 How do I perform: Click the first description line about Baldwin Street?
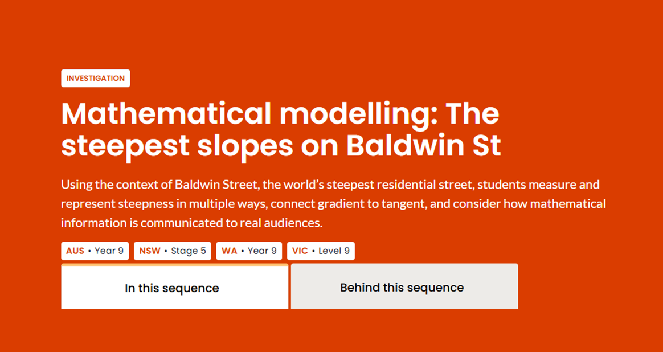point(330,185)
